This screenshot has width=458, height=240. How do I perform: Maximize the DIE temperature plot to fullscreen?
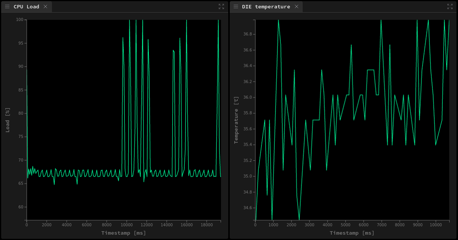[x=451, y=6]
